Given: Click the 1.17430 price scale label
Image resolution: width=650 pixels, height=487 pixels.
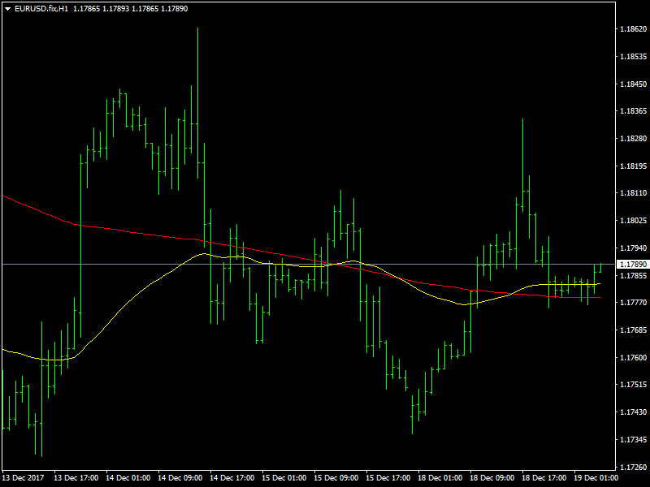Looking at the screenshot, I should click(x=633, y=412).
